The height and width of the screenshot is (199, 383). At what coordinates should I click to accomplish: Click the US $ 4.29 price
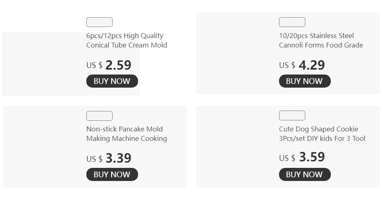click(302, 65)
